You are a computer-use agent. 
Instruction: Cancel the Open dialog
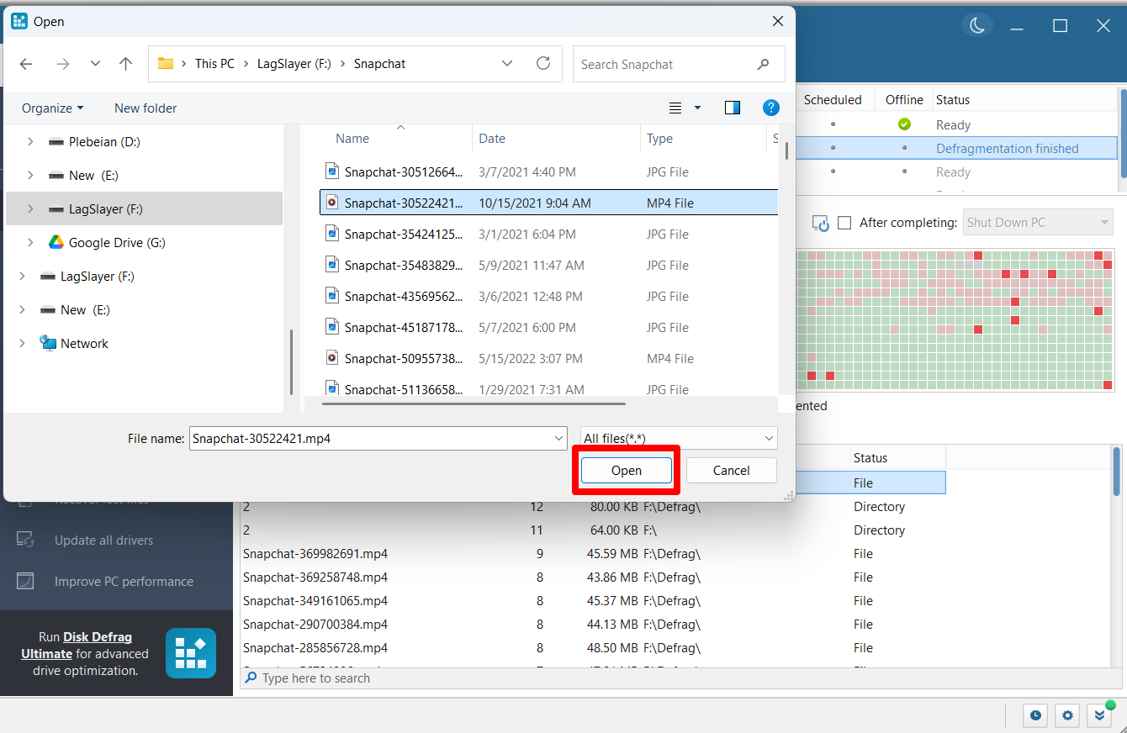(732, 471)
